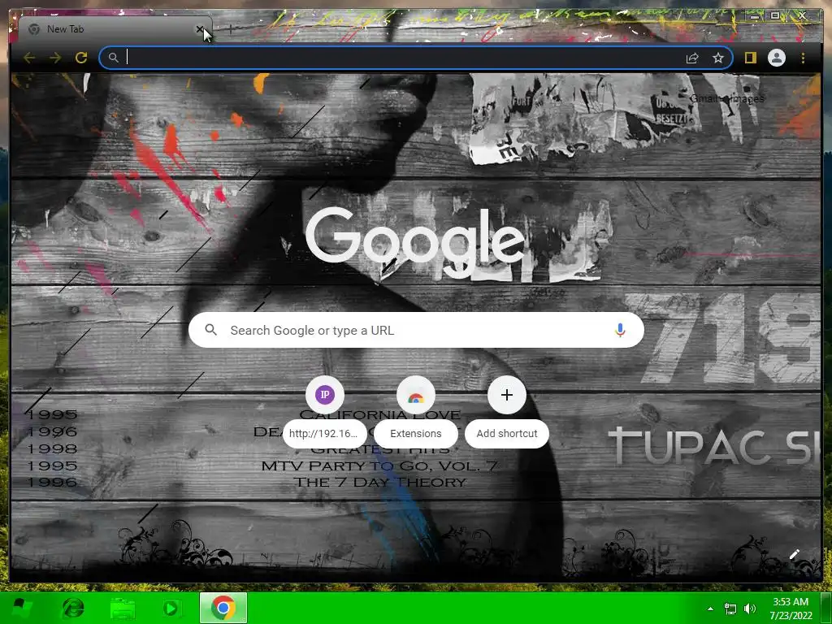Launch Internet Explorer from the taskbar
The width and height of the screenshot is (832, 624).
(72, 608)
